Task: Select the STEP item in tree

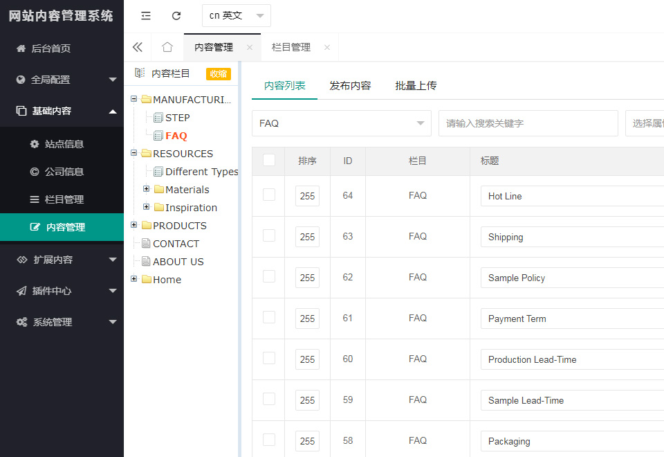Action: tap(177, 118)
